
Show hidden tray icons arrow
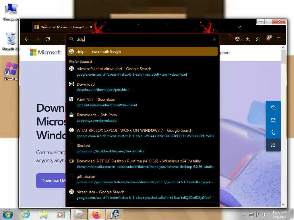244,215
